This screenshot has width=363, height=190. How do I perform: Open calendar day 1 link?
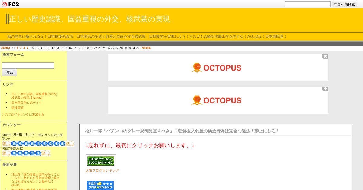click(18, 48)
